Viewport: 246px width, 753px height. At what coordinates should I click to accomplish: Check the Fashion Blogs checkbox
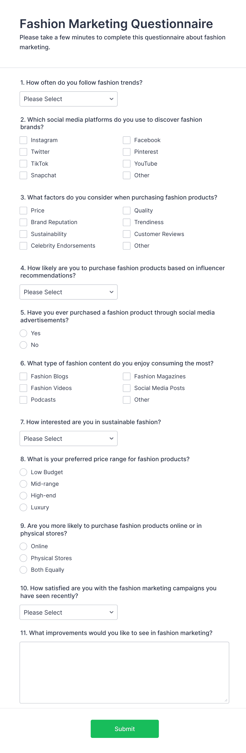(x=23, y=376)
